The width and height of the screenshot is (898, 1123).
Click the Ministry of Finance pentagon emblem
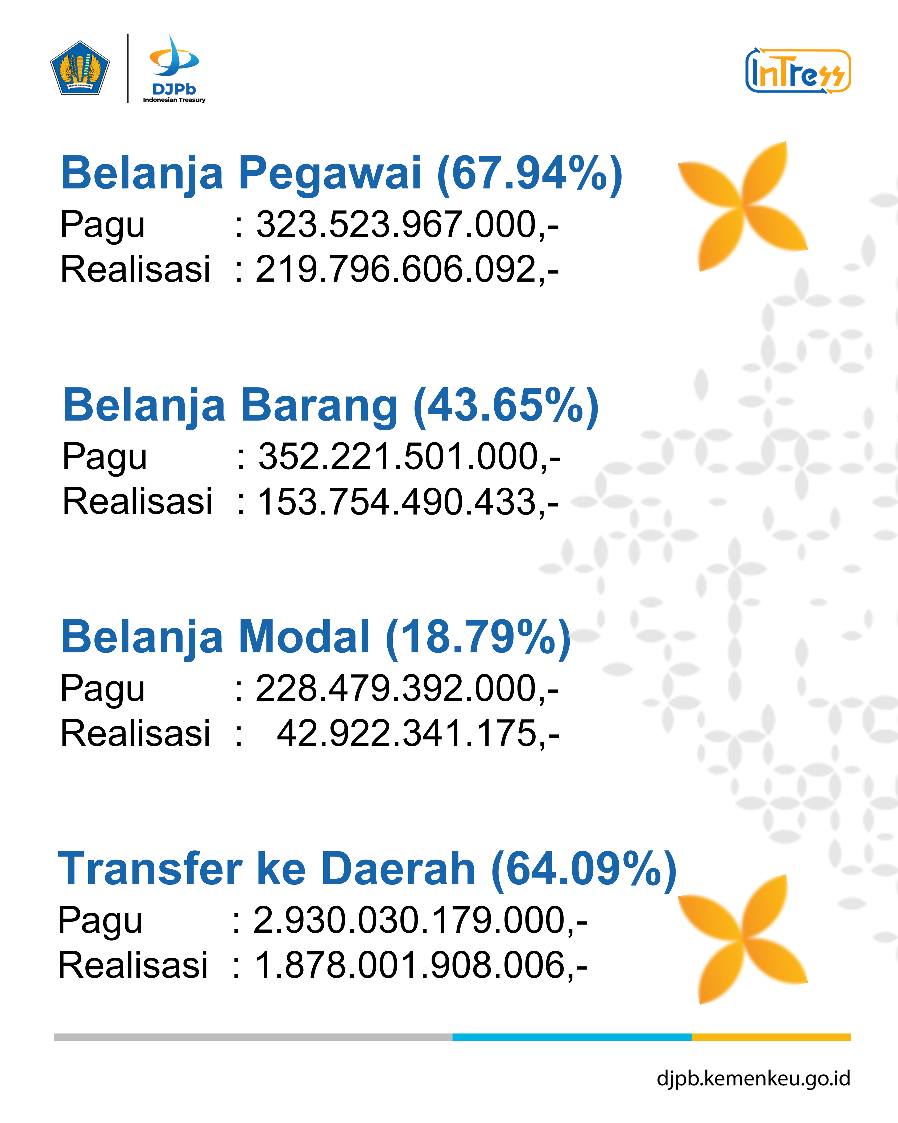coord(80,68)
